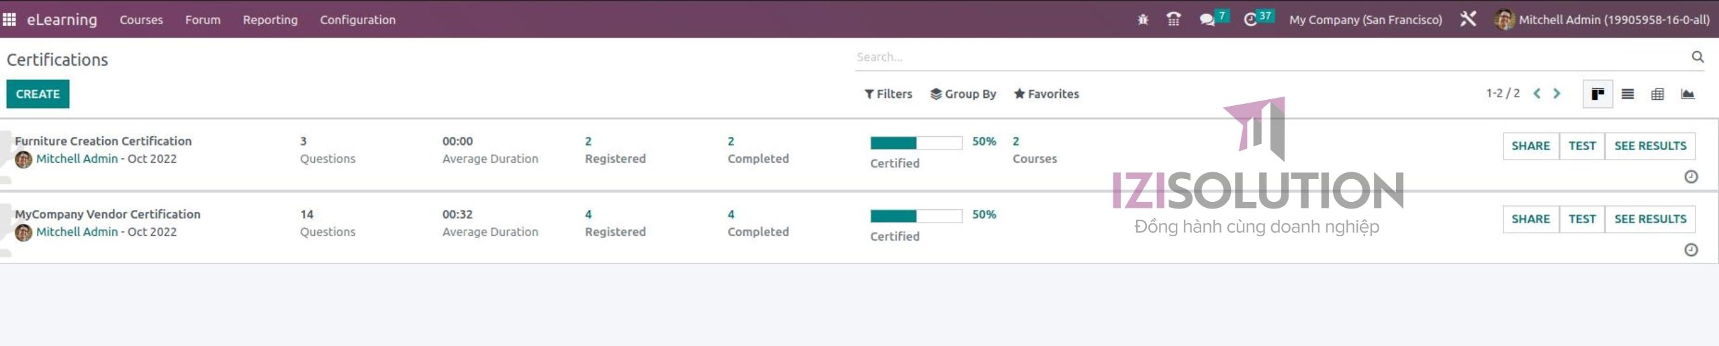Screen dimensions: 1719x346
Task: Click 00:00 Average Duration value
Action: pos(457,141)
